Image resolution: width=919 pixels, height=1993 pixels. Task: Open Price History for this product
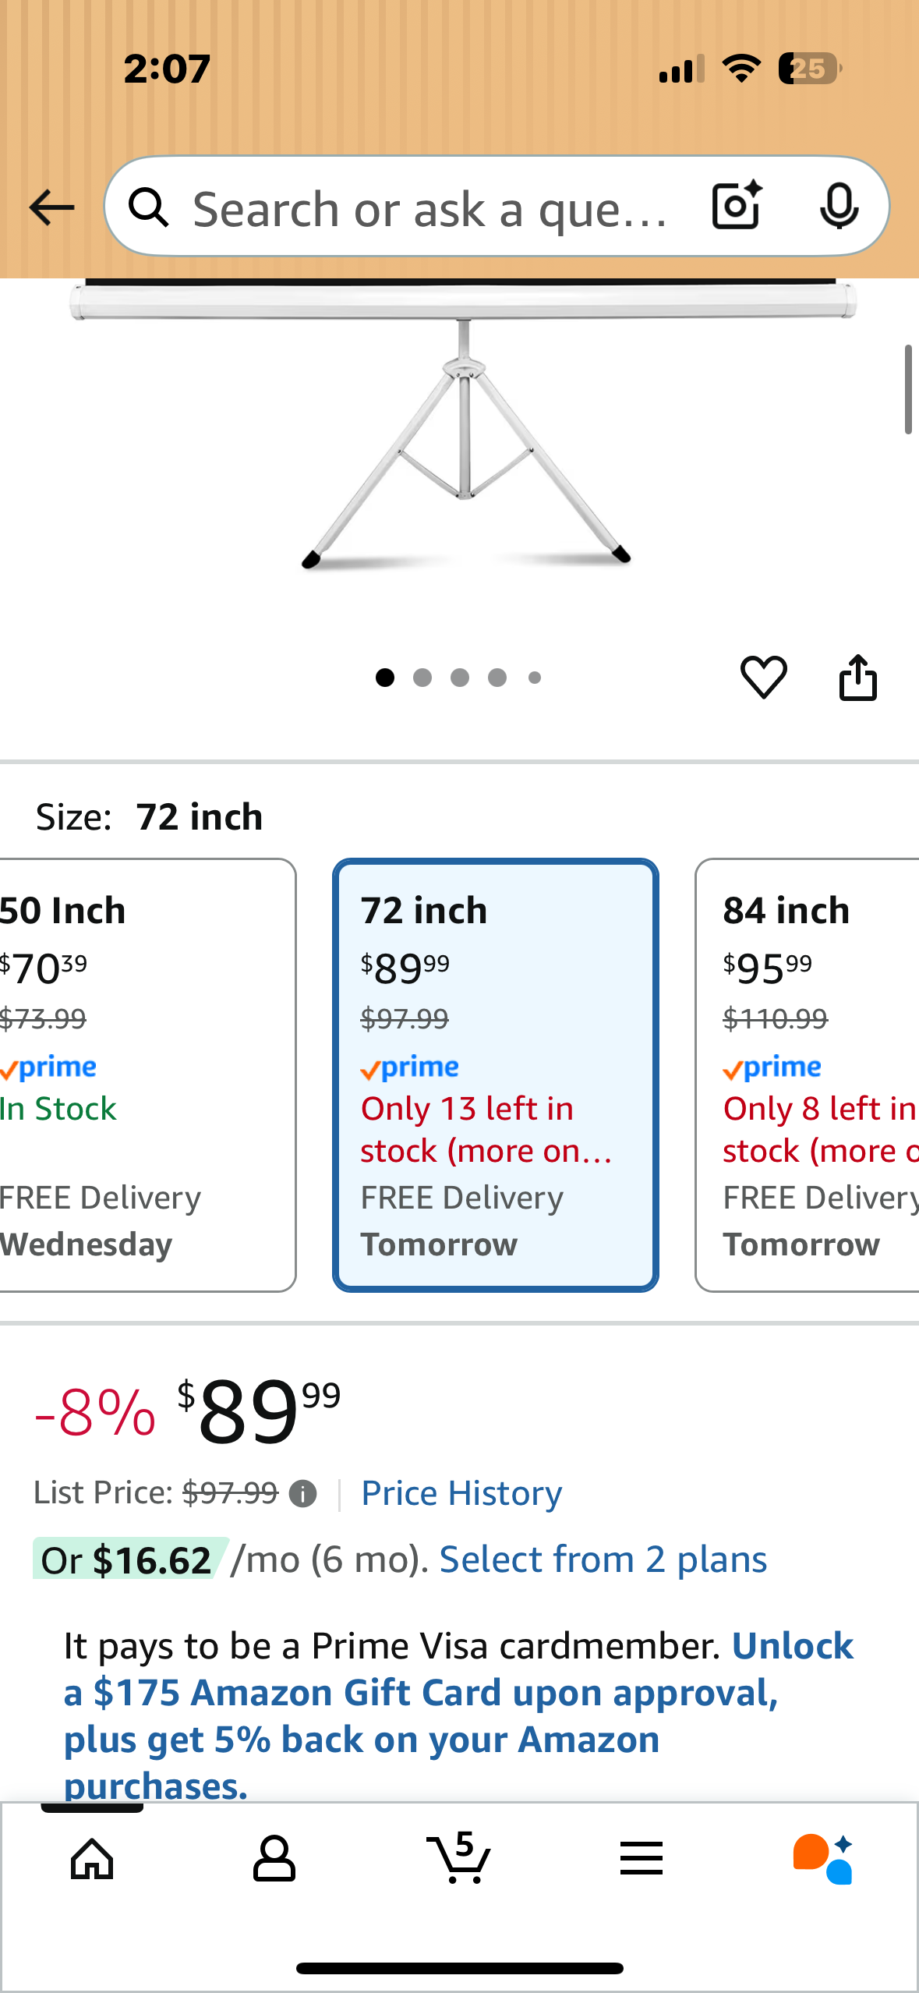[461, 1492]
